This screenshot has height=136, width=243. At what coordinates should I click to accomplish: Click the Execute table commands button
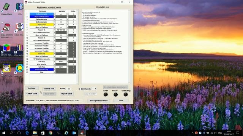click(x=115, y=87)
